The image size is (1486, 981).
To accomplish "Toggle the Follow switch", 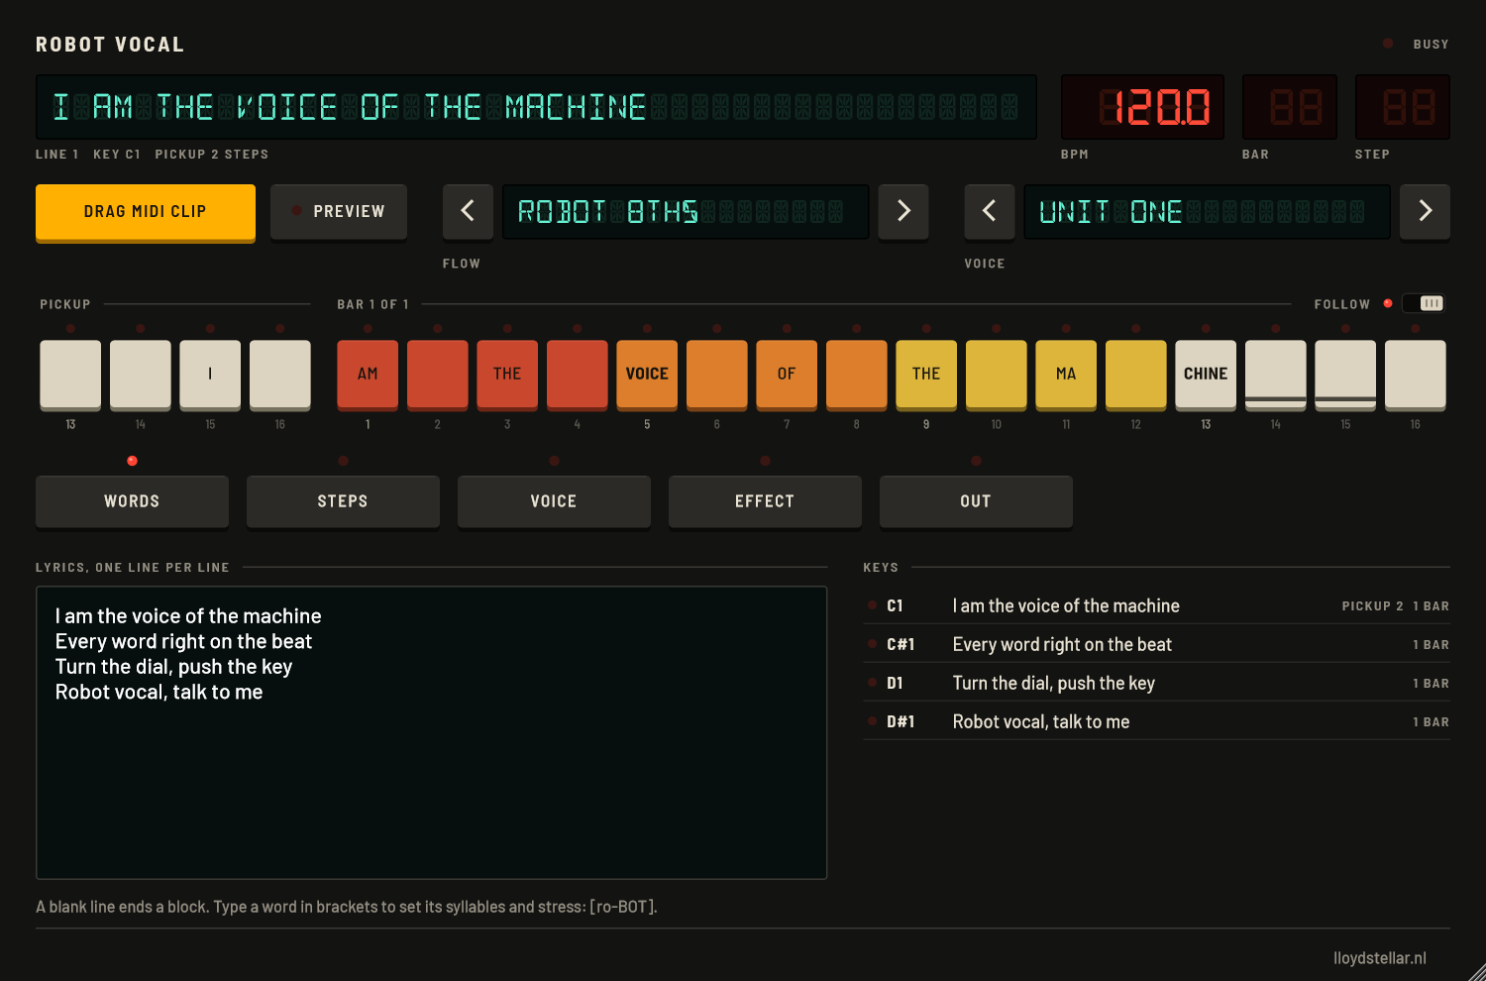I will coord(1424,303).
